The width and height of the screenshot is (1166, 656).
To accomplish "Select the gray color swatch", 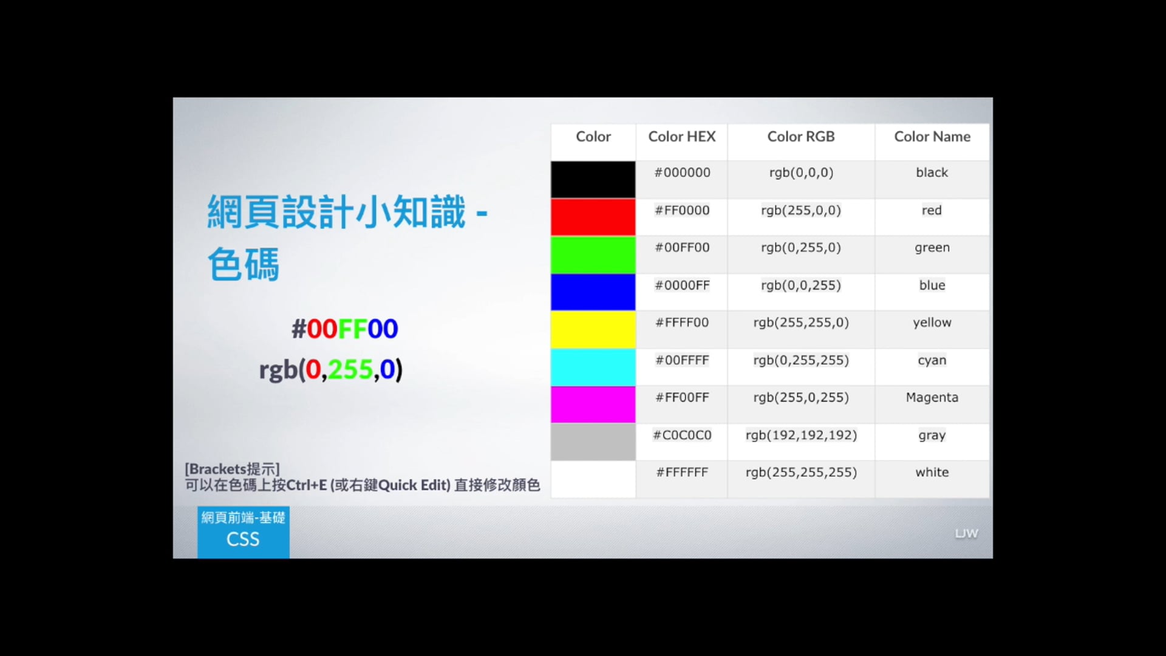I will (592, 442).
